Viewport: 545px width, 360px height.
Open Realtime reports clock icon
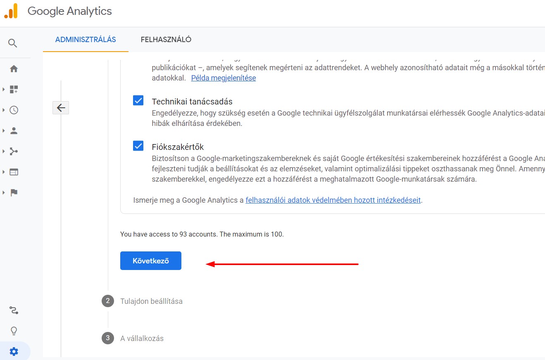(x=14, y=110)
